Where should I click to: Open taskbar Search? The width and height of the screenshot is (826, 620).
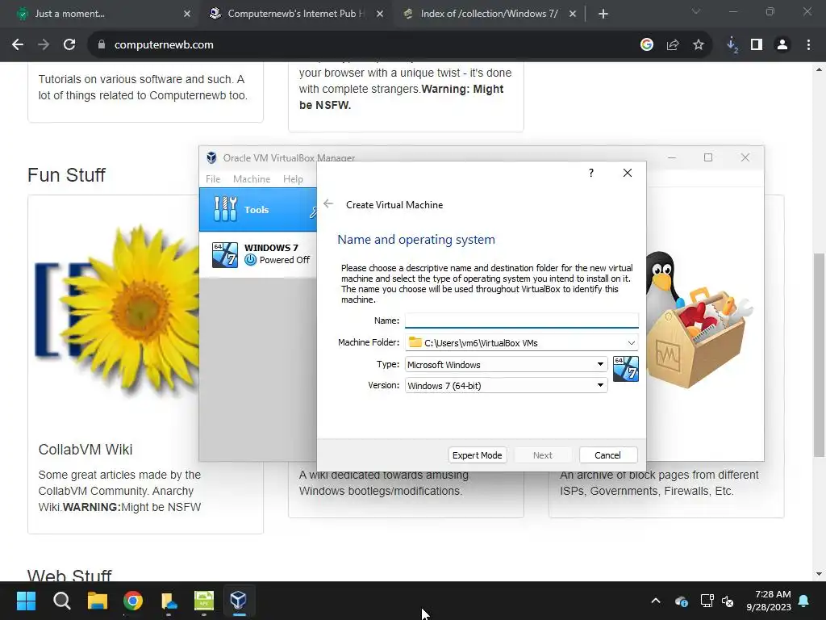[61, 601]
